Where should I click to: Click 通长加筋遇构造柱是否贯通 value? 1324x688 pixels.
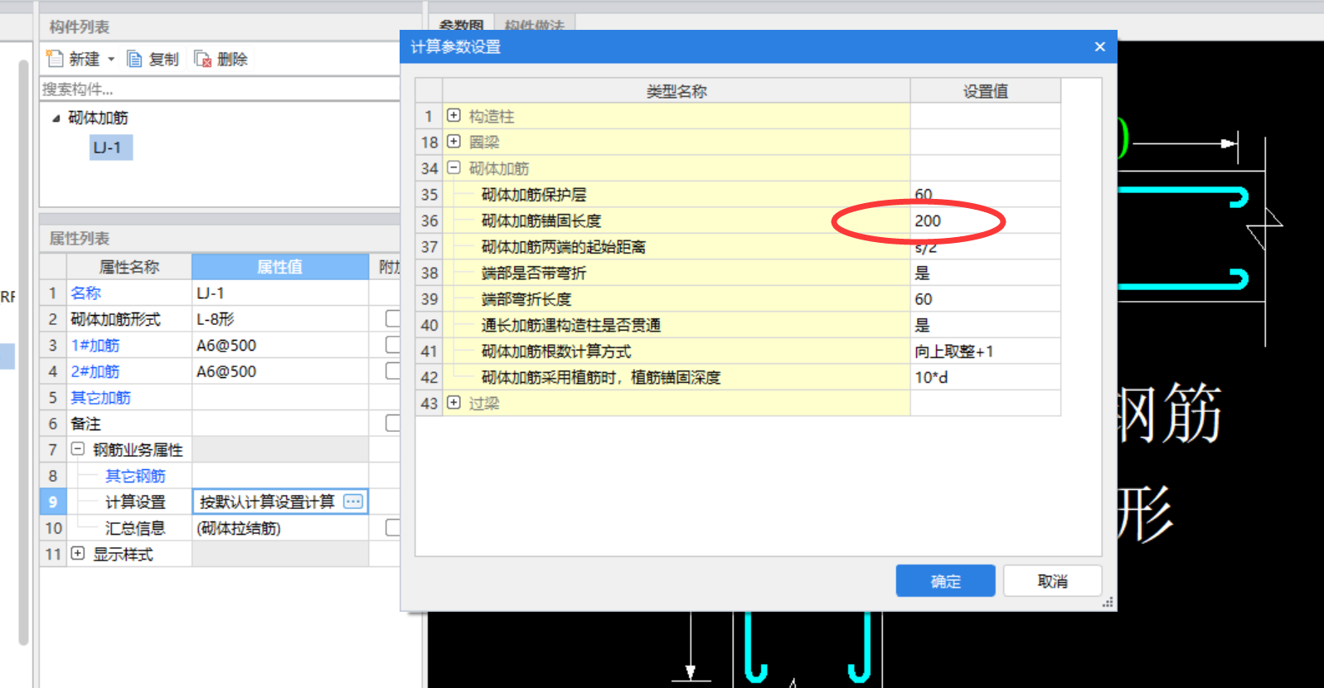point(985,325)
